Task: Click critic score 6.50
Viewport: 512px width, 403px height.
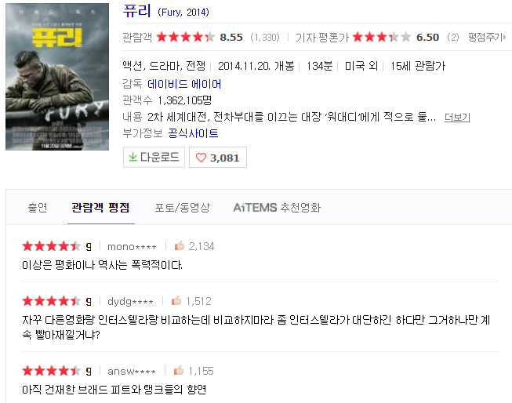Action: pyautogui.click(x=427, y=38)
